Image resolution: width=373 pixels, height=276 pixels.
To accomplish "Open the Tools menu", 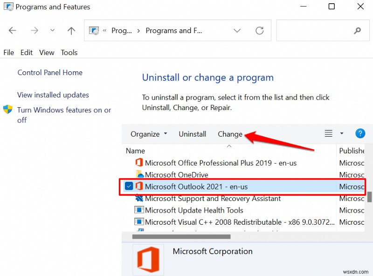I will point(69,52).
